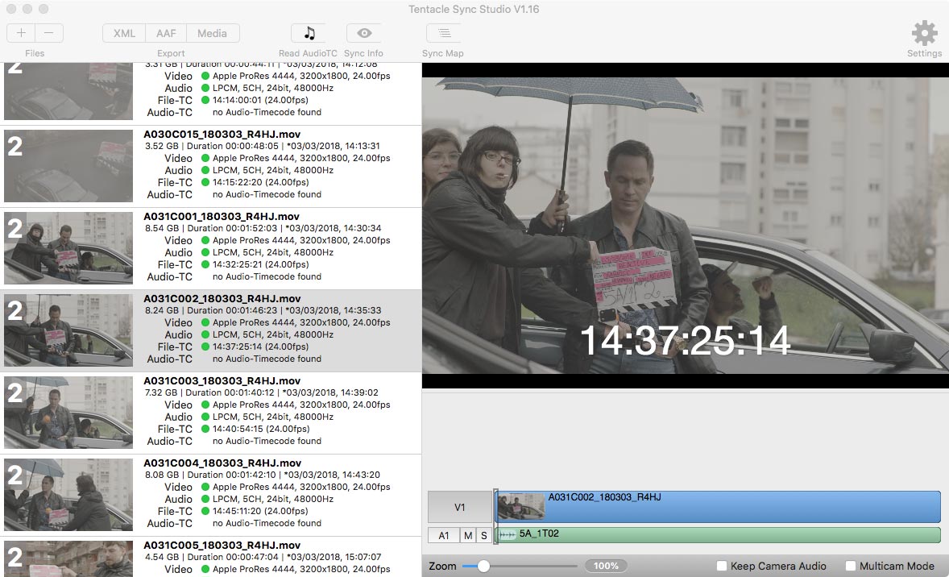Click File-TC value 14:45:11:20
Screen dimensions: 949x577
(260, 512)
